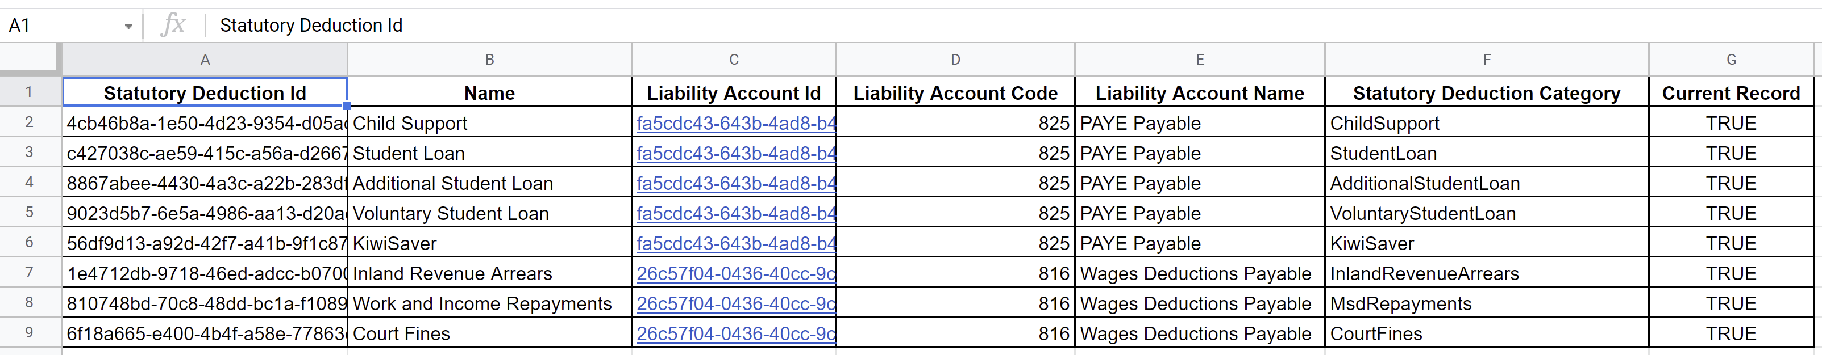Select the Inland Revenue Arrears name cell
1822x355 pixels.
(489, 273)
